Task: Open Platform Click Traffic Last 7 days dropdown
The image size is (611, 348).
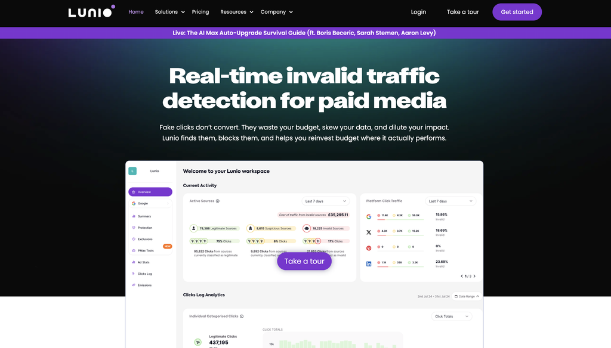Action: point(450,201)
